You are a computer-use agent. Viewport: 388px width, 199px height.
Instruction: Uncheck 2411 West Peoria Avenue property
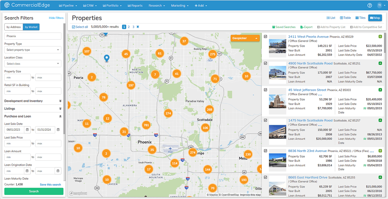coord(266,36)
